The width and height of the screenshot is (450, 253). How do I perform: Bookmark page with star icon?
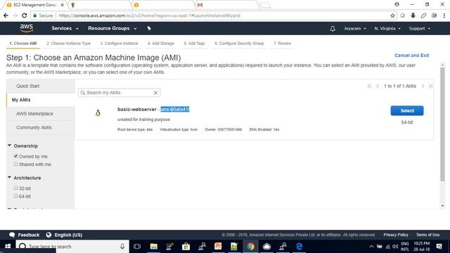[392, 15]
